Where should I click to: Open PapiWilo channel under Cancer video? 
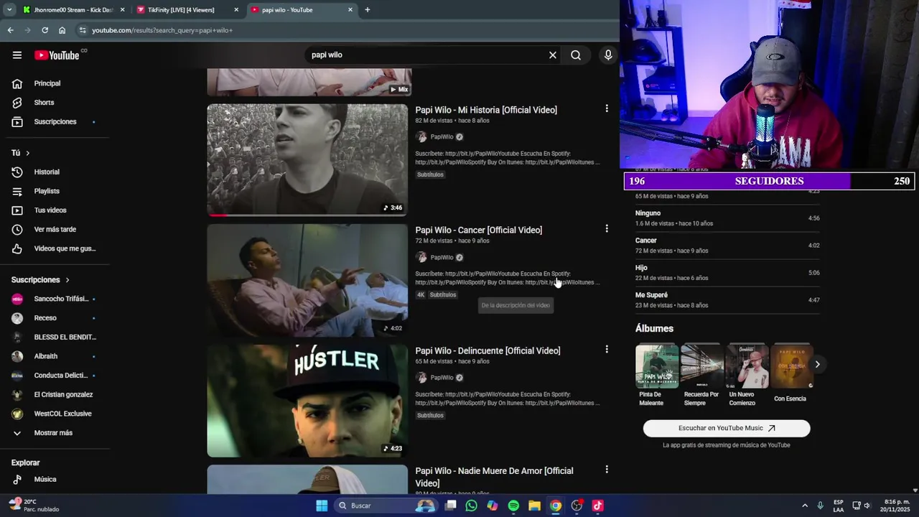click(x=442, y=257)
